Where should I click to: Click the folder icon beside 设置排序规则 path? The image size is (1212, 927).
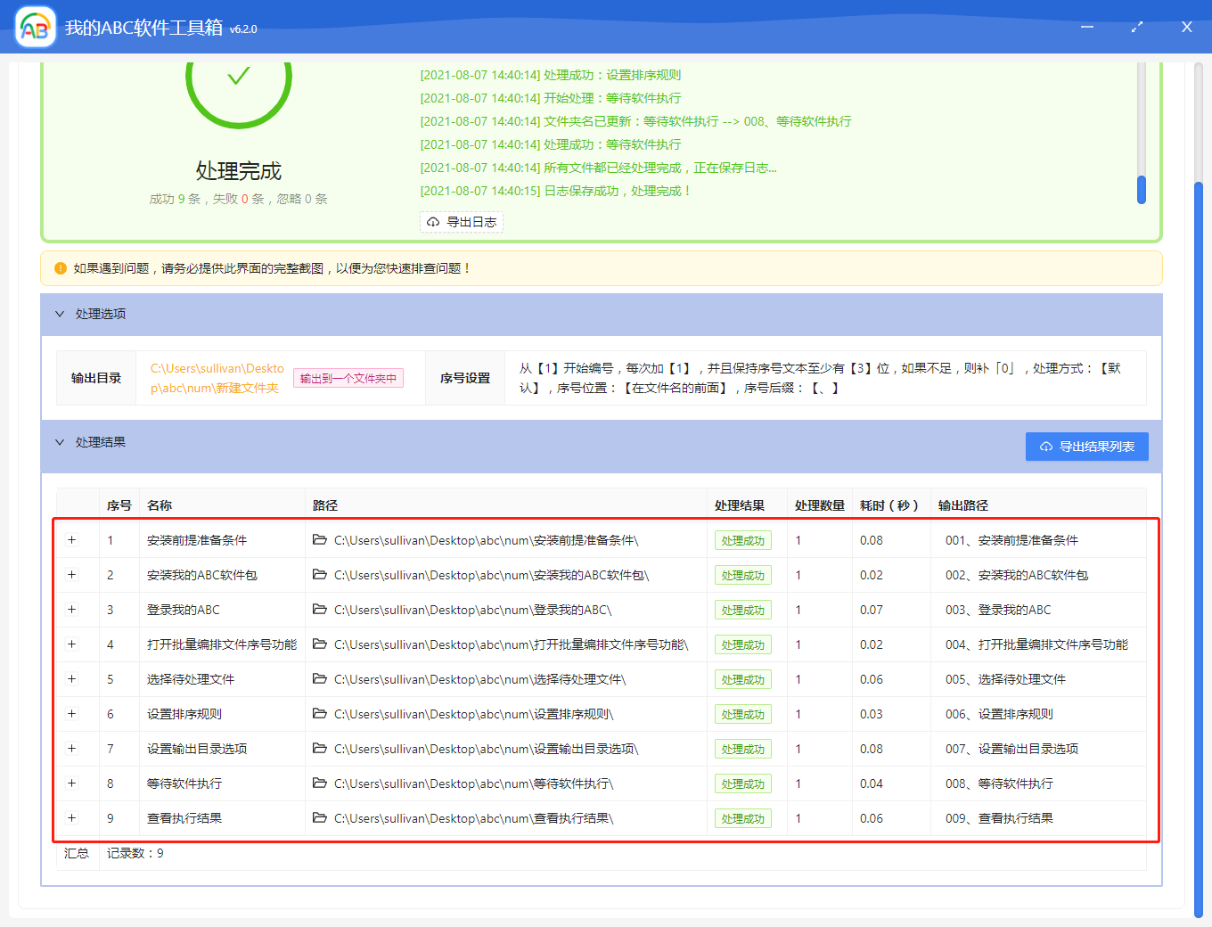pyautogui.click(x=321, y=714)
